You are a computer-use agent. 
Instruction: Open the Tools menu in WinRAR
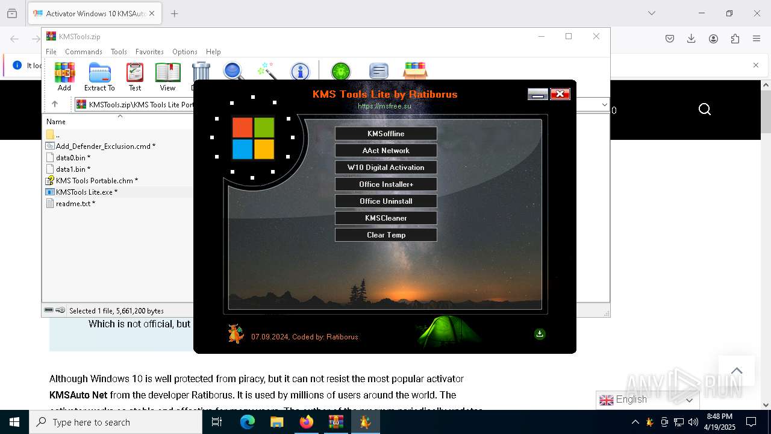(119, 52)
